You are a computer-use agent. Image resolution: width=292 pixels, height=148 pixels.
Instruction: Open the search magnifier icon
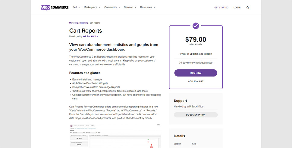(248, 8)
